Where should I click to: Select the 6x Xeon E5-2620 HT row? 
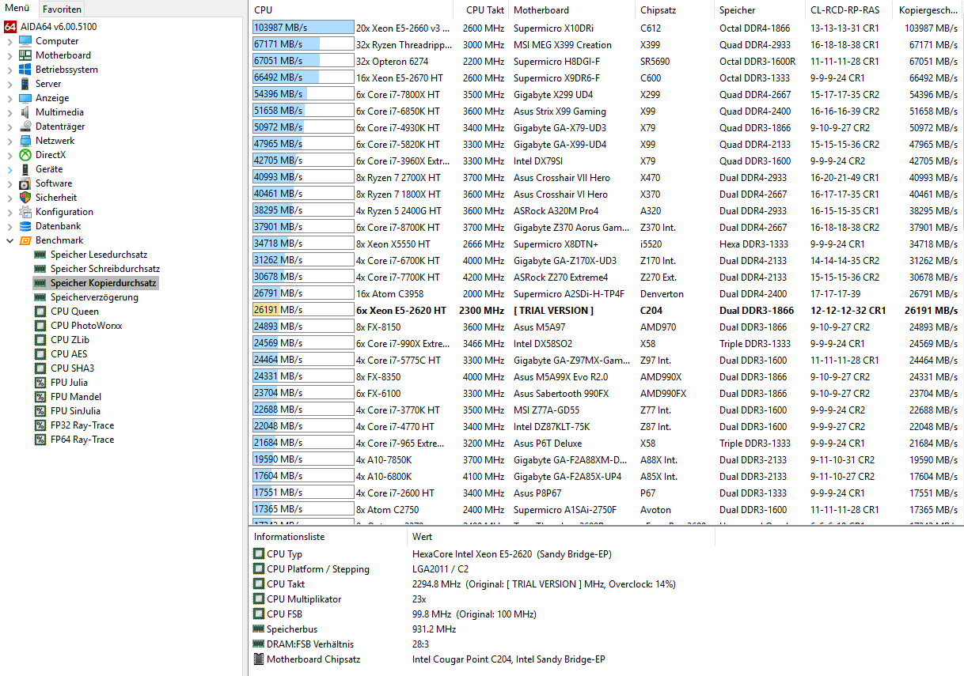click(605, 310)
